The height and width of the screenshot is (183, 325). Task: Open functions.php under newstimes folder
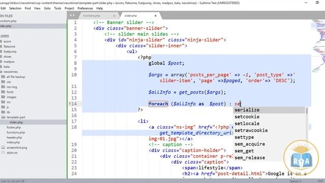tap(16, 132)
